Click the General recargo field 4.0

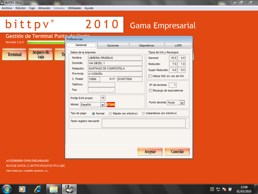[x=182, y=58]
